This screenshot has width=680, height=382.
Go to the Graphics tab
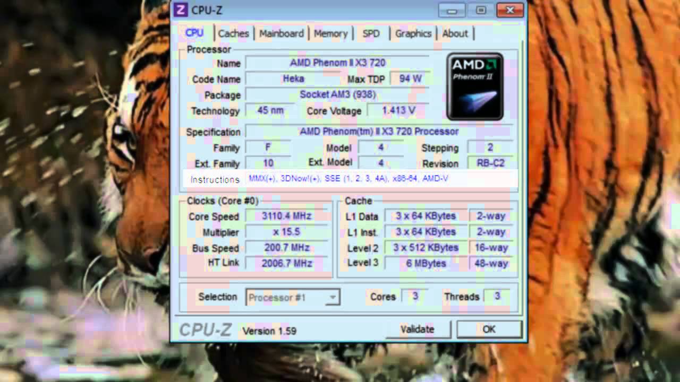(413, 33)
